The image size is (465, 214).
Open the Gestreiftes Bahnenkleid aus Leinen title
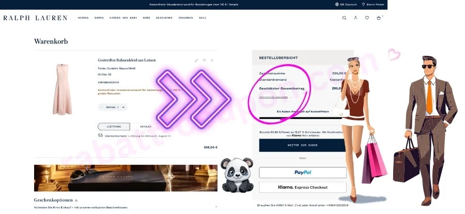point(127,60)
